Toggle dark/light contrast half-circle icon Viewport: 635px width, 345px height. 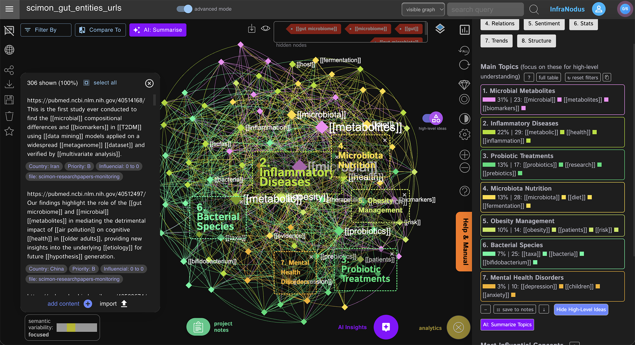[x=465, y=119]
